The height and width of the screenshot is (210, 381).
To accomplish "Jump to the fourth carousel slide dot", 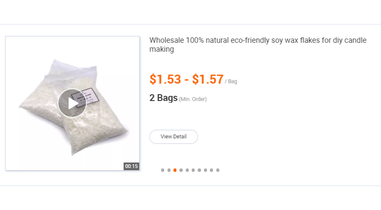I will click(181, 170).
